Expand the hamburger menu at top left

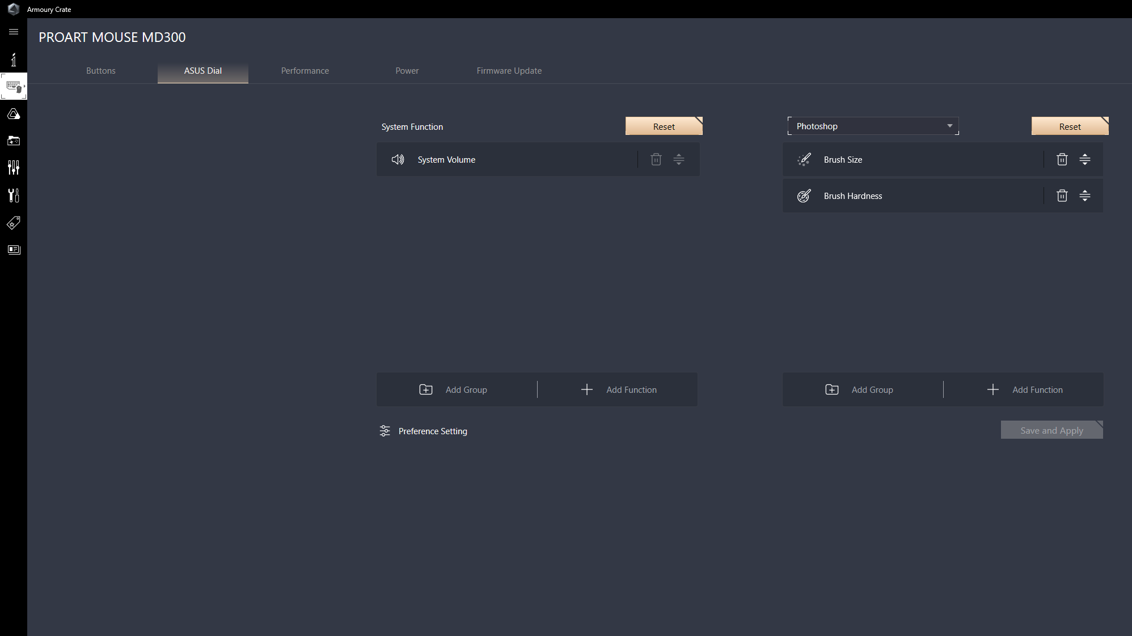[14, 32]
